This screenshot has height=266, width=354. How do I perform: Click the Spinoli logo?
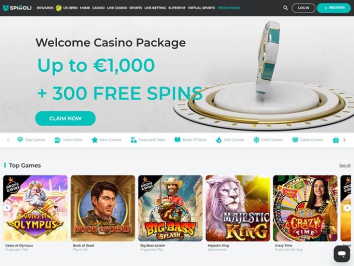17,8
